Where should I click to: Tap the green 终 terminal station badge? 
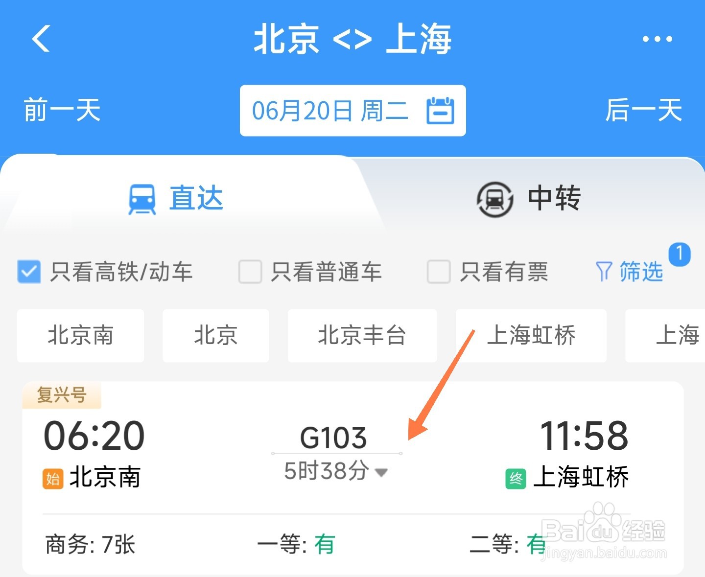tap(516, 479)
